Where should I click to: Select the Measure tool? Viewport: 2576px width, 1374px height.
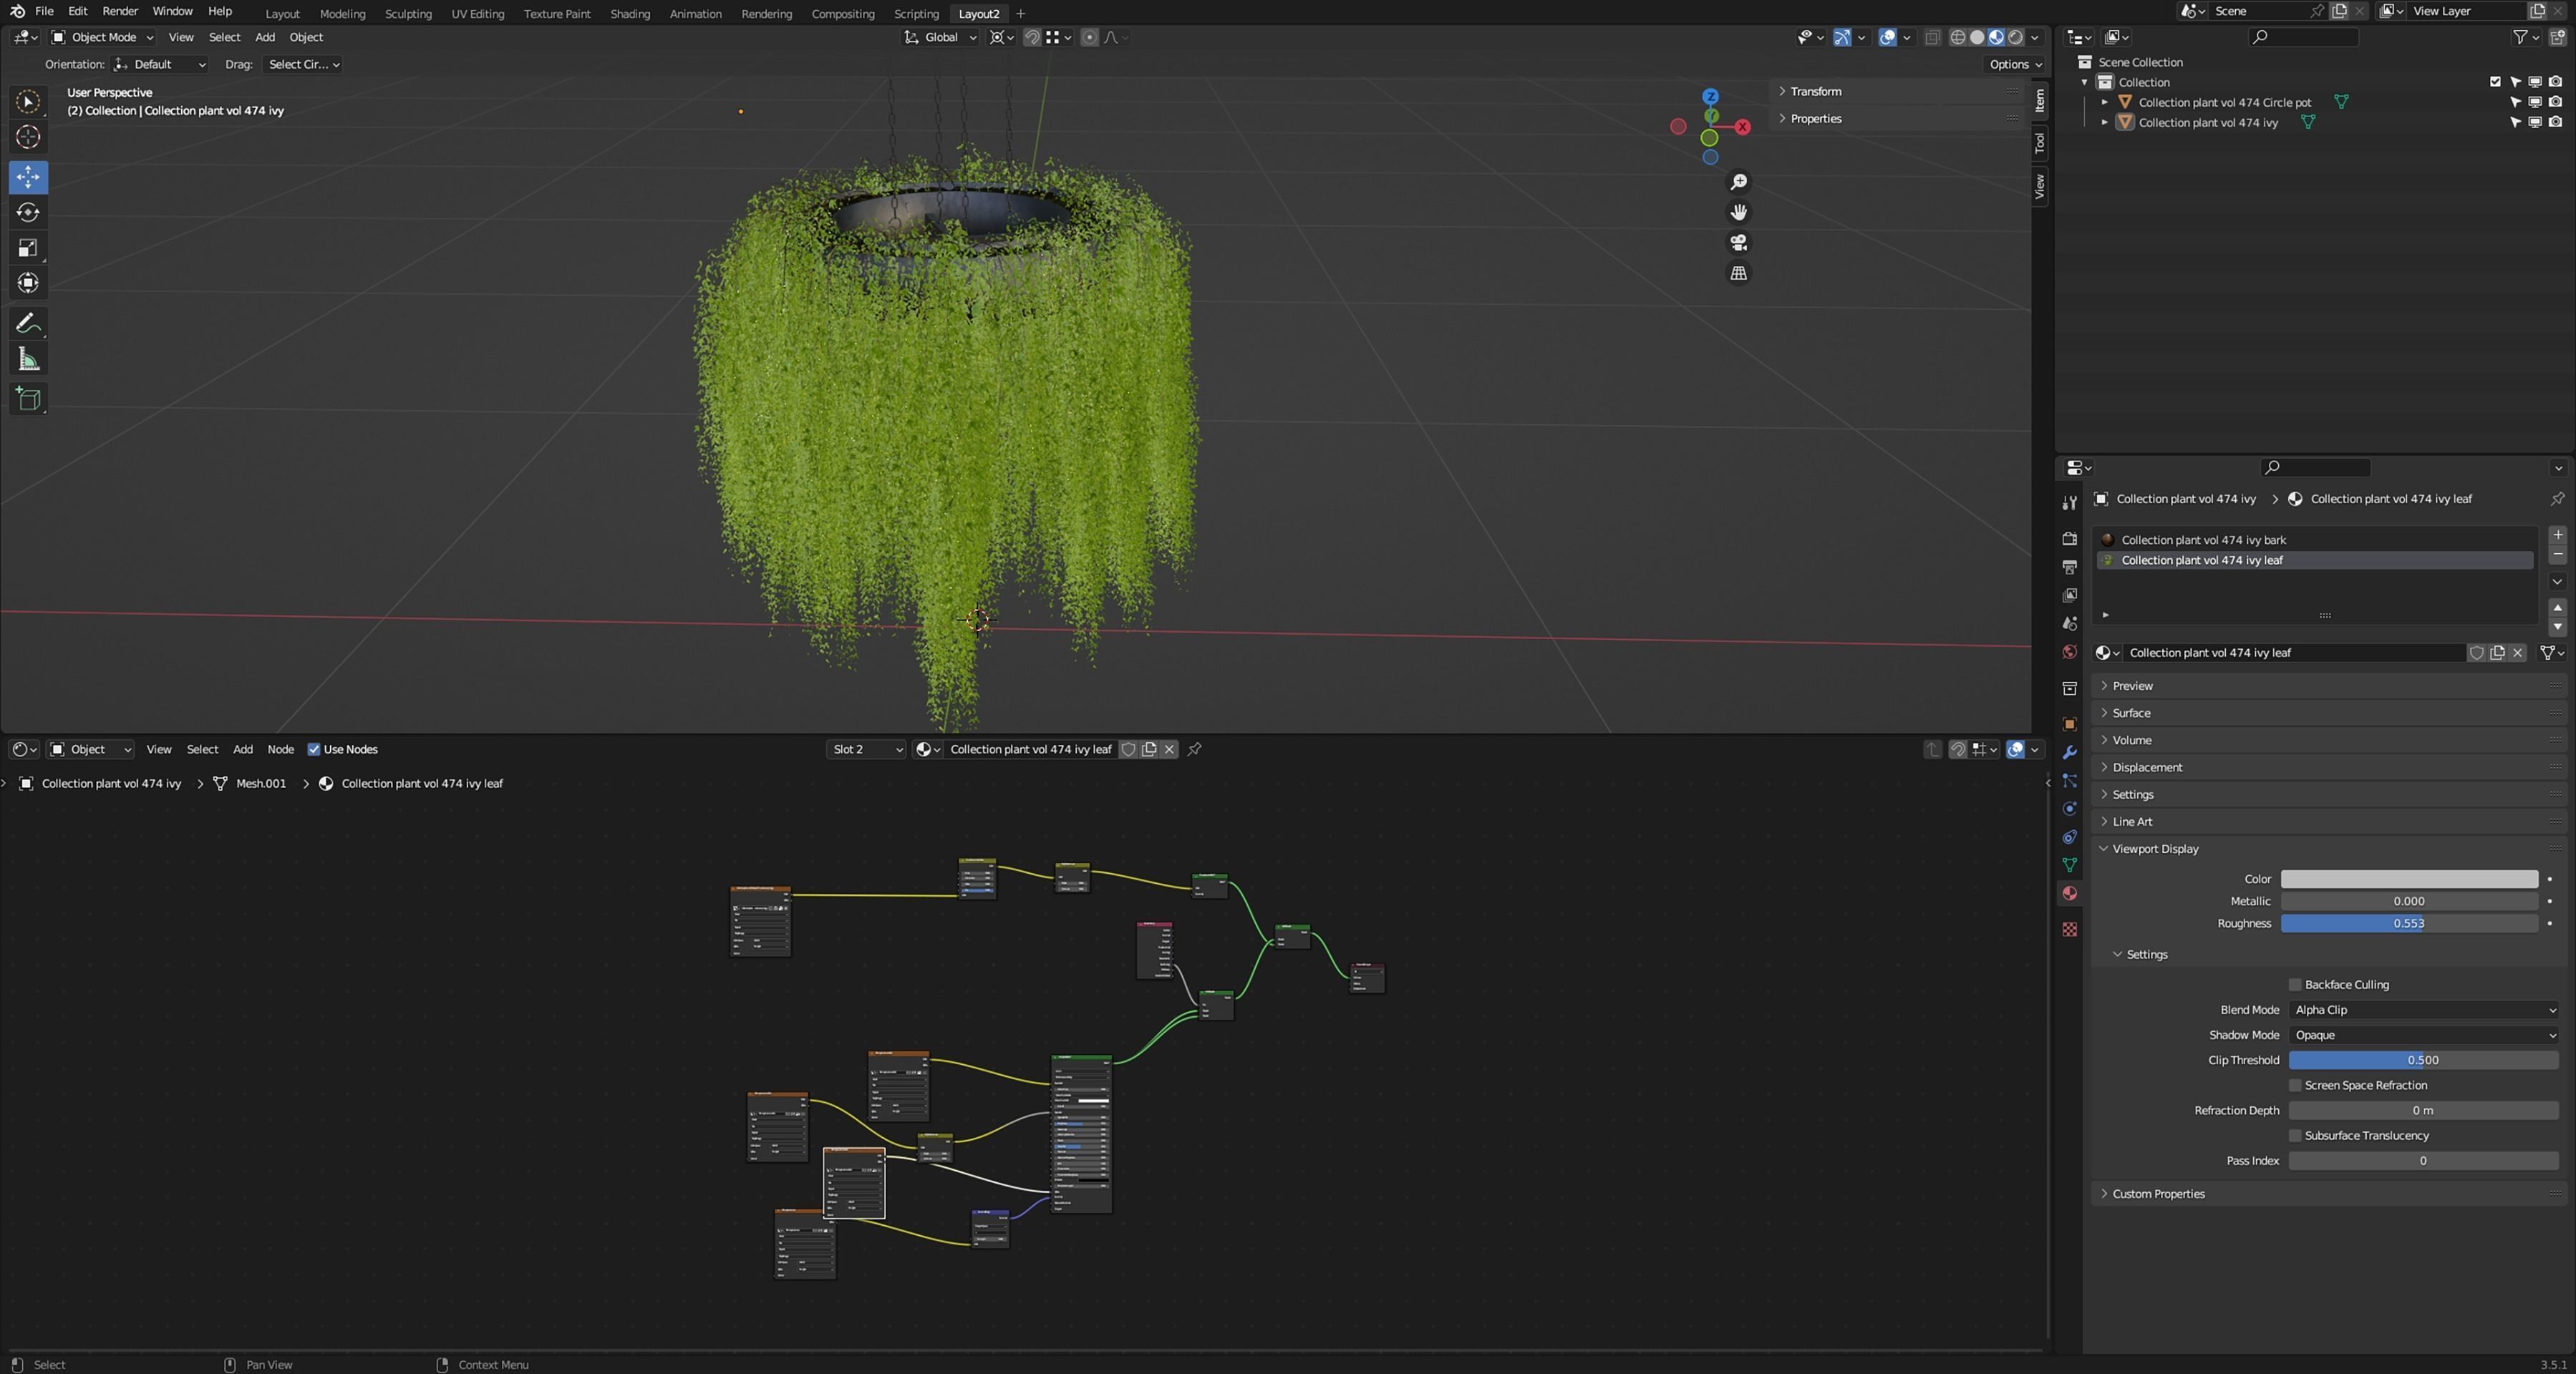pyautogui.click(x=28, y=359)
